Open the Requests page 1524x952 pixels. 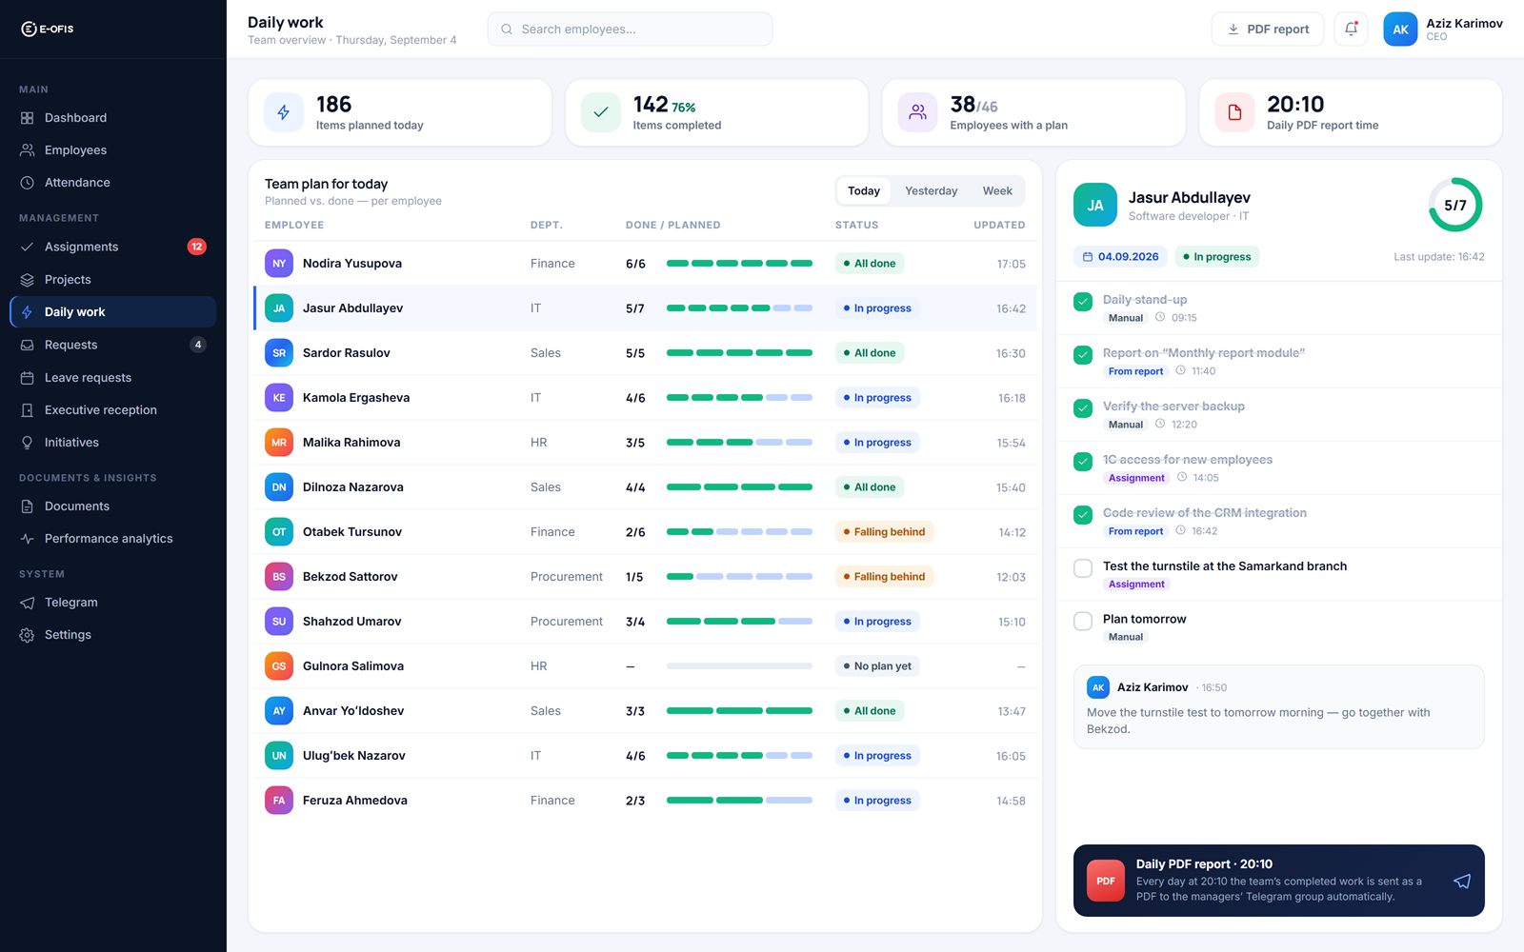112,345
